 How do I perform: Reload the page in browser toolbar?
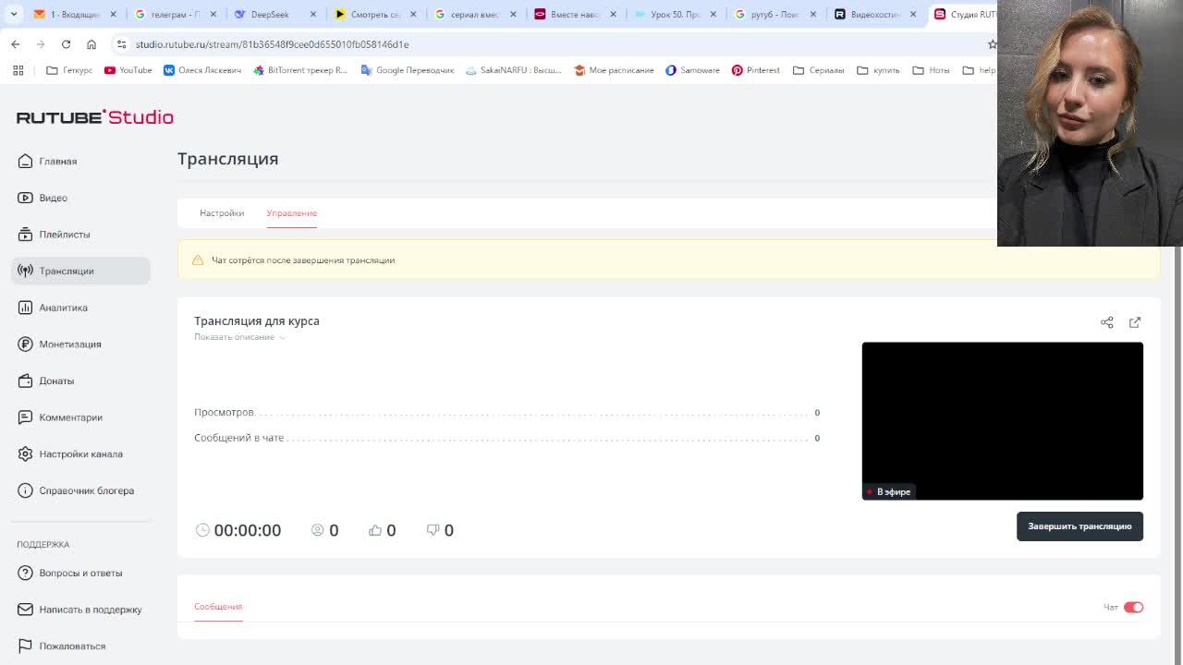[x=66, y=44]
